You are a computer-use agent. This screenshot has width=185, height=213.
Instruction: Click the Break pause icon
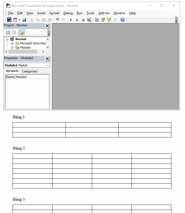[x=77, y=20]
